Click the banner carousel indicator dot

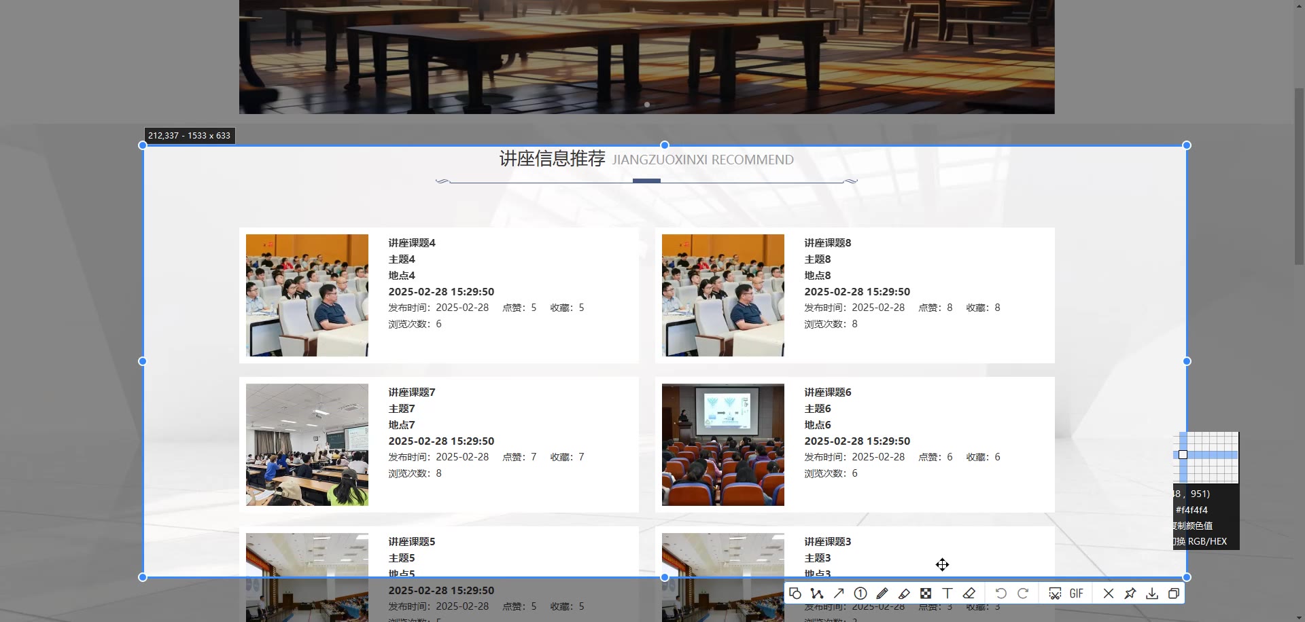[x=647, y=105]
